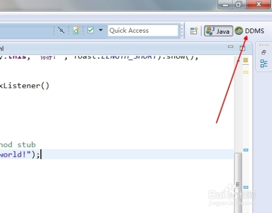This screenshot has height=213, width=272.
Task: Maximize the editor area
Action: point(243,48)
